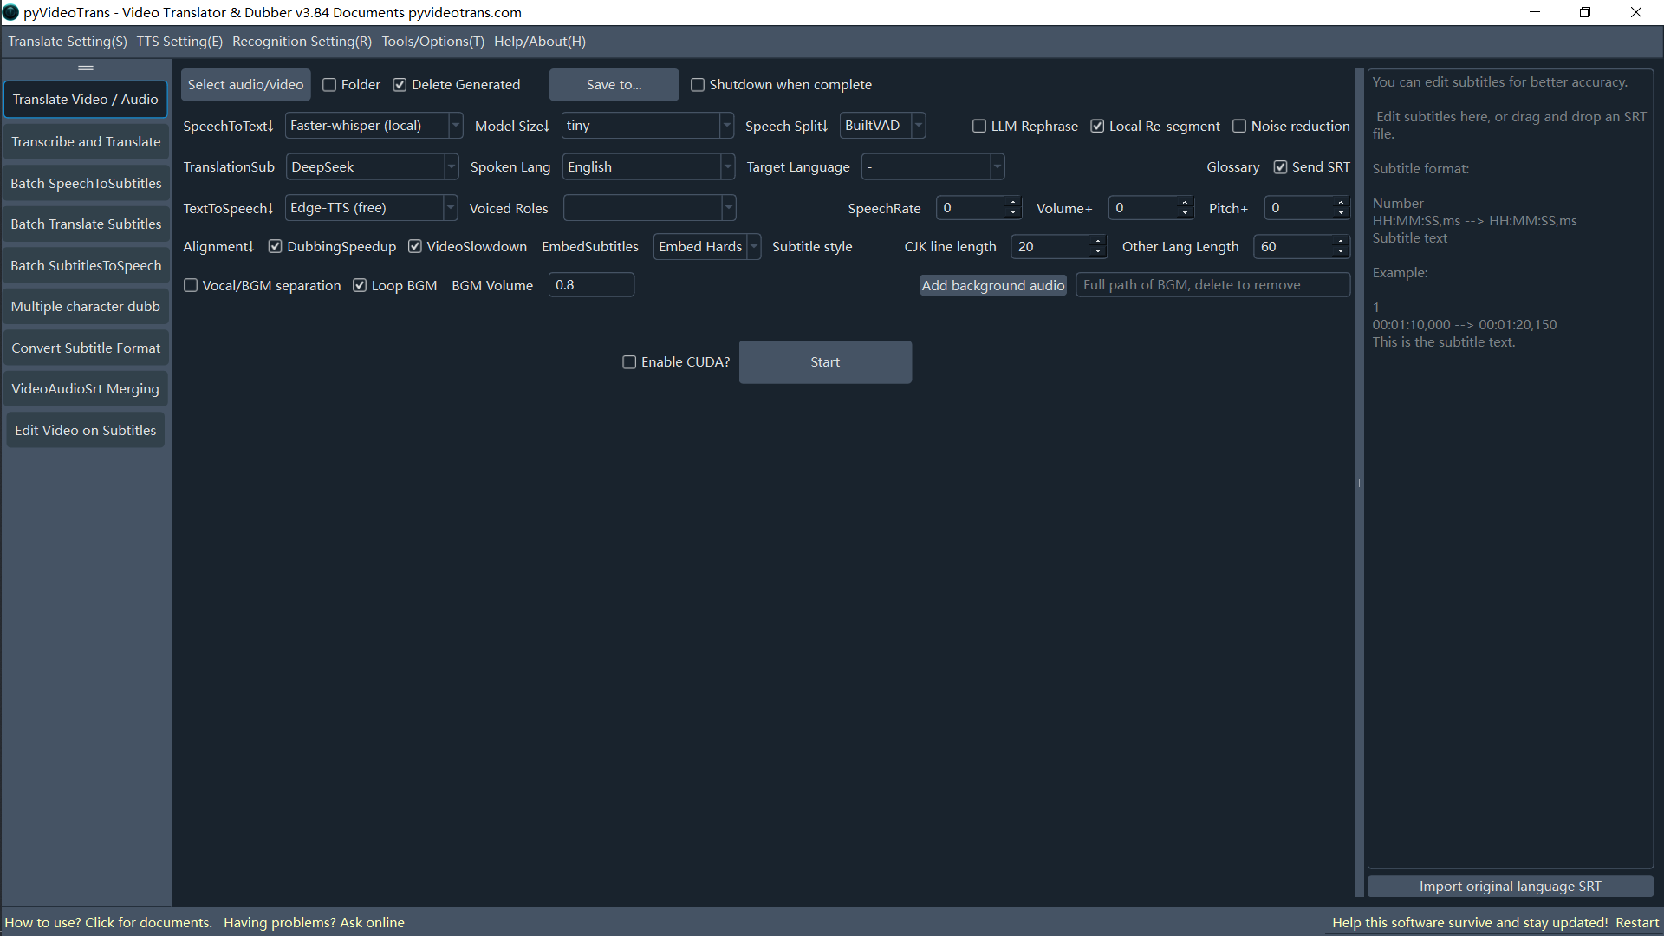This screenshot has height=936, width=1664.
Task: Open TTS Setting(E) menu
Action: (179, 42)
